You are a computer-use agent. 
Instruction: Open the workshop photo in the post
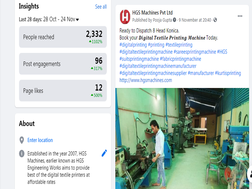tap(182, 138)
